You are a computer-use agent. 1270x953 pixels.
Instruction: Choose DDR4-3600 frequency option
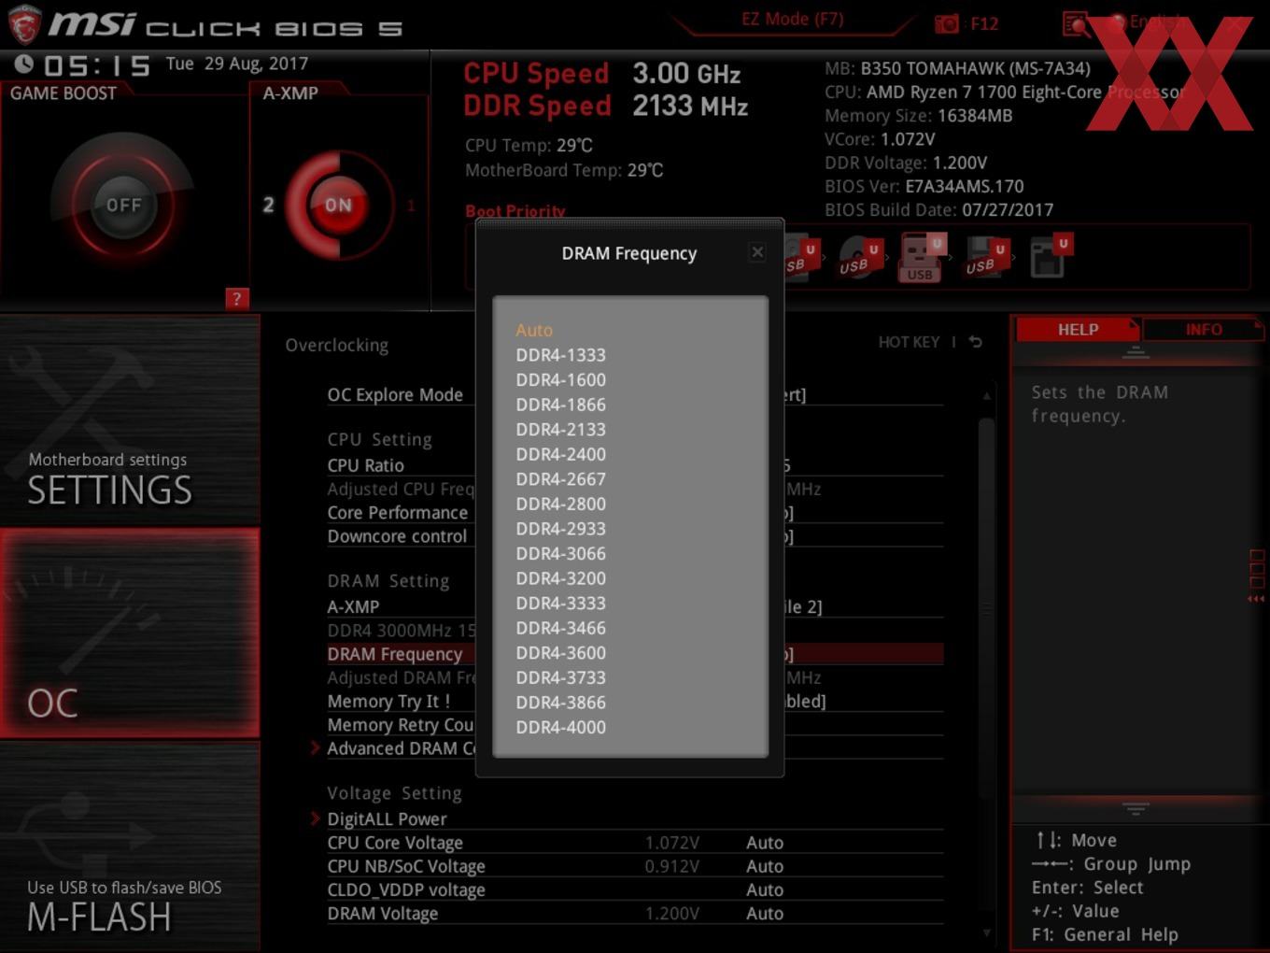(x=560, y=652)
